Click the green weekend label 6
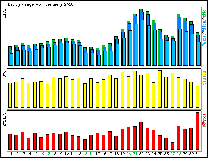The width and height of the screenshot is (208, 158). click(43, 154)
